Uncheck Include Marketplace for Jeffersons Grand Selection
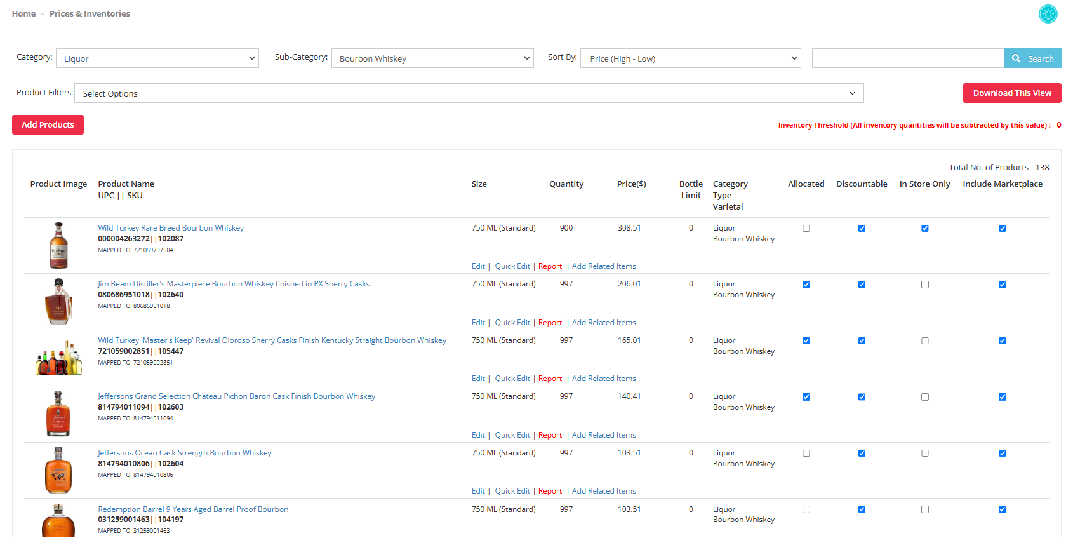 [x=1003, y=397]
